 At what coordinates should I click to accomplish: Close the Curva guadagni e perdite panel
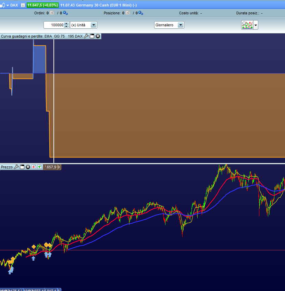point(98,36)
